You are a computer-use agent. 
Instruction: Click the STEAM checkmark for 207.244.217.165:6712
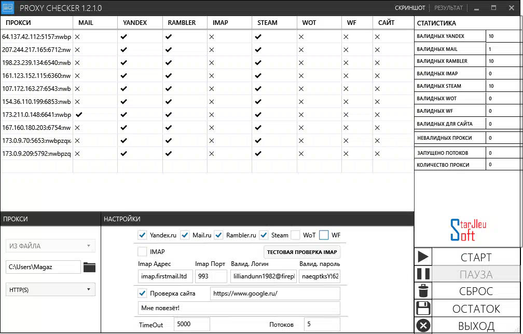[x=258, y=50]
